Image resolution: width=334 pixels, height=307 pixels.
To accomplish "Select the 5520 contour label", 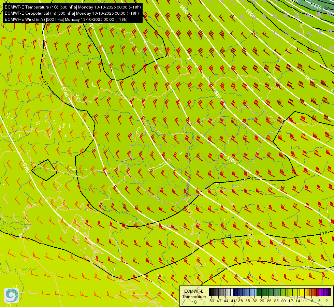I will [316, 6].
